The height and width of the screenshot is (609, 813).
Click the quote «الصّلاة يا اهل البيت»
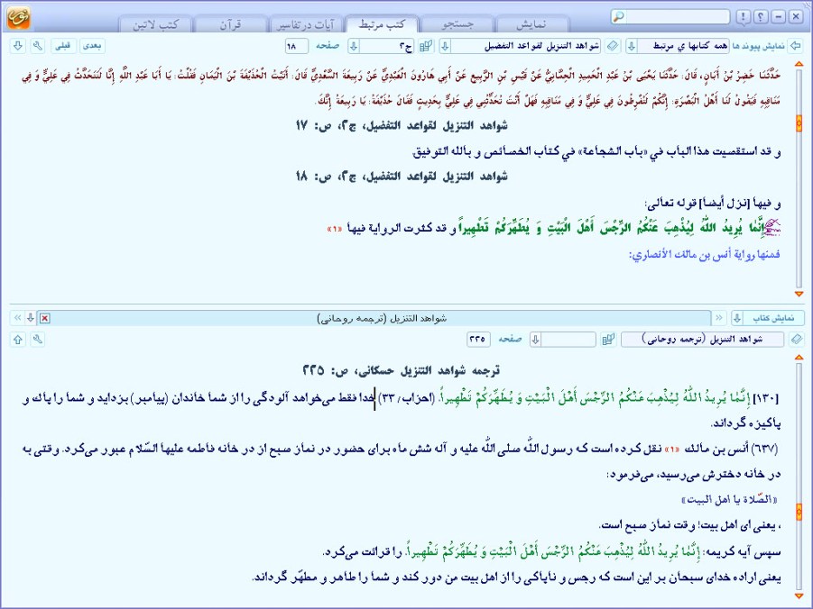(x=729, y=500)
